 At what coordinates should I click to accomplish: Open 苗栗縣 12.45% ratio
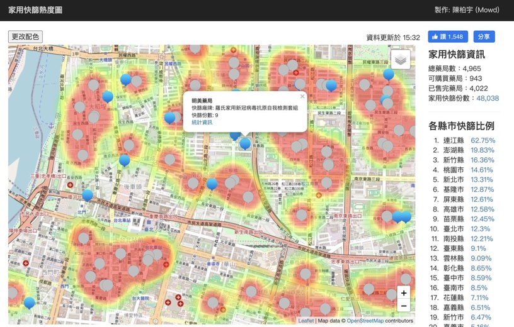point(483,219)
